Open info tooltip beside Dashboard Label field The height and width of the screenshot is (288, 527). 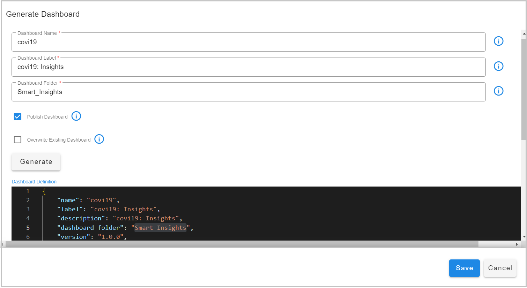point(498,66)
